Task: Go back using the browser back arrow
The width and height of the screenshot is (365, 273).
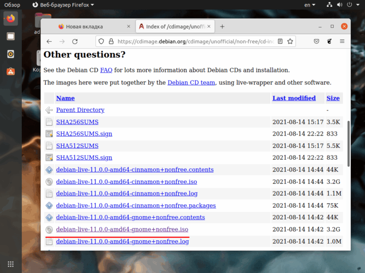Action: coord(49,42)
